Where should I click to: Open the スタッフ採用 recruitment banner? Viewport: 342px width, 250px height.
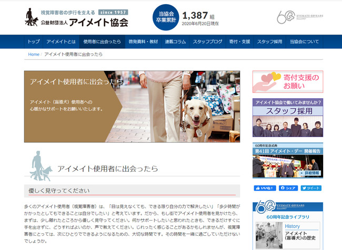click(x=288, y=118)
